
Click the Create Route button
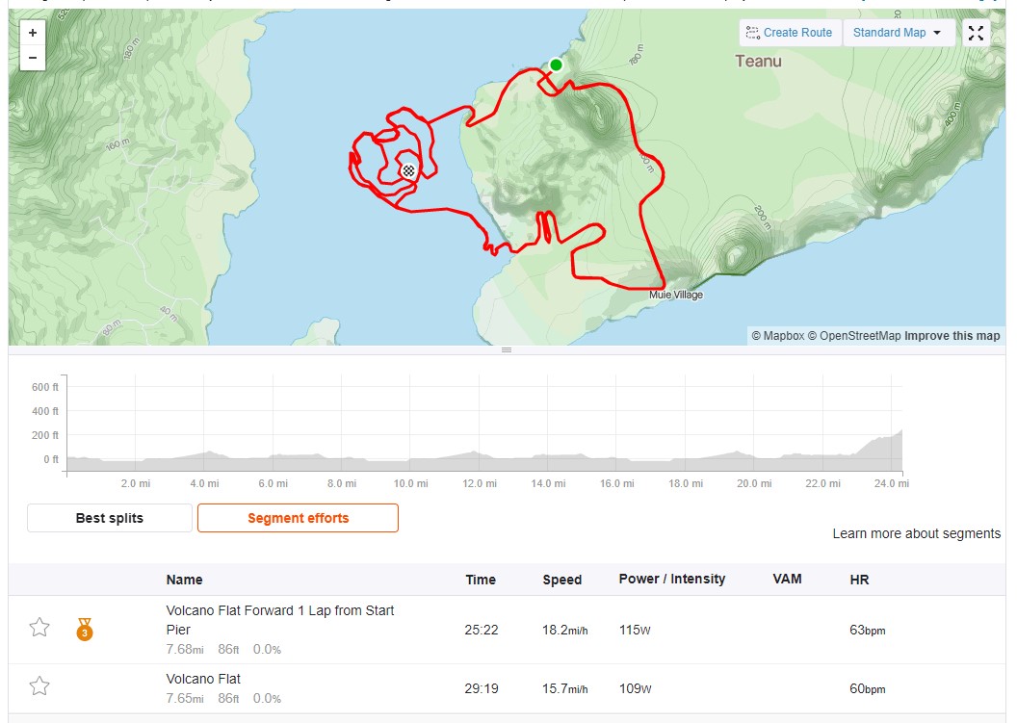pyautogui.click(x=790, y=33)
